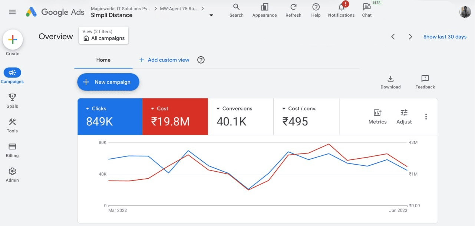
Task: Refresh the page data
Action: tap(293, 10)
